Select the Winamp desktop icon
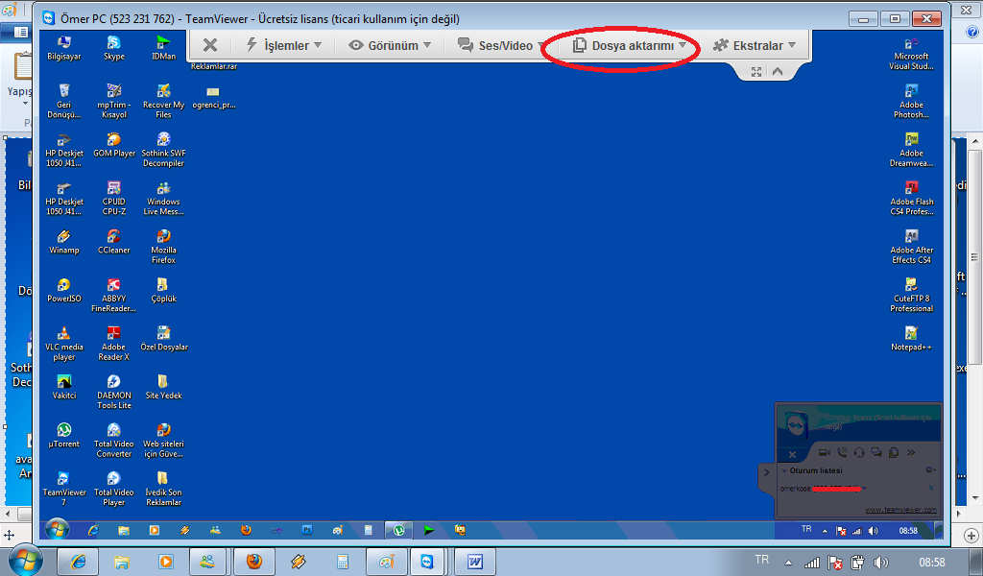This screenshot has height=576, width=983. pos(64,242)
